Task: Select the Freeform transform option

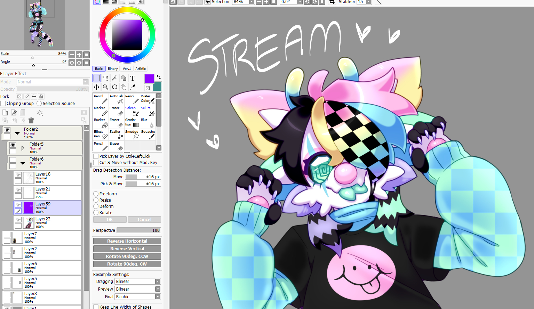Action: (96, 194)
